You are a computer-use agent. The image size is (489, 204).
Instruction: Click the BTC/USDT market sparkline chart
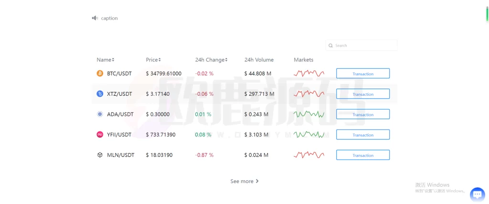click(x=309, y=73)
